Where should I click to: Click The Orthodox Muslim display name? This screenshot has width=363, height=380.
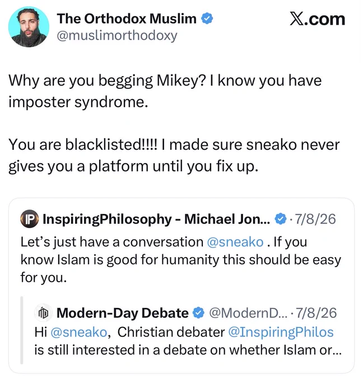[x=127, y=18]
